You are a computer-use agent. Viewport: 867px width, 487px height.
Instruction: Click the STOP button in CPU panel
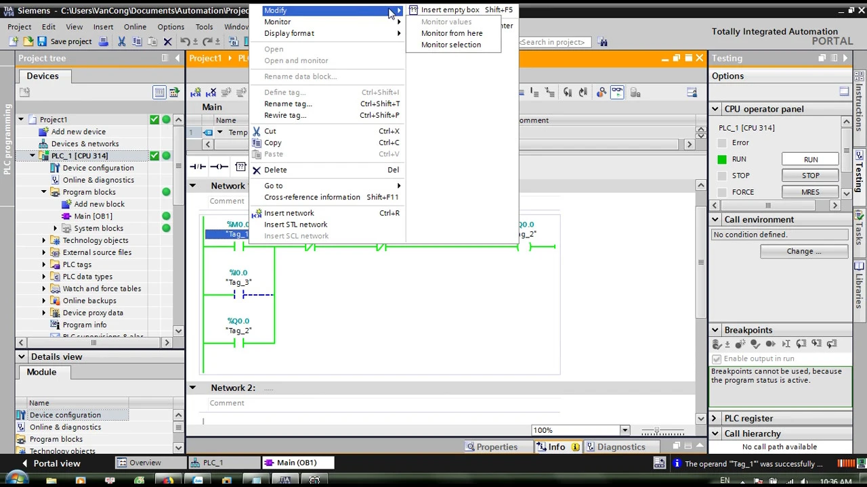pos(811,176)
